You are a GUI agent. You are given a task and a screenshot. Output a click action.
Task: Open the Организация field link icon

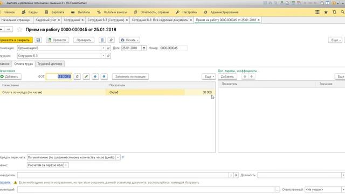tap(108, 48)
